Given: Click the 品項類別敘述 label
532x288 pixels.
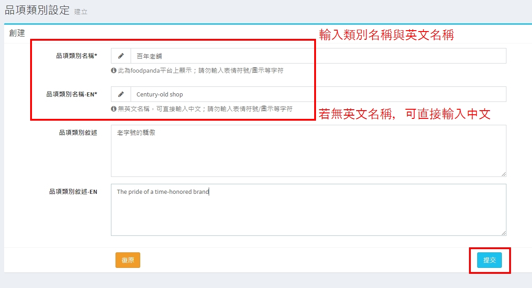Looking at the screenshot, I should point(78,133).
